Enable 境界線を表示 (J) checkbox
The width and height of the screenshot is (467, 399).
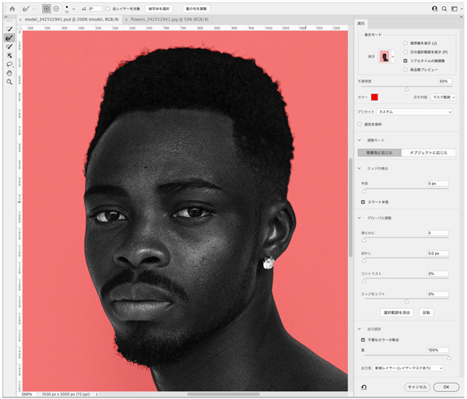[x=405, y=43]
